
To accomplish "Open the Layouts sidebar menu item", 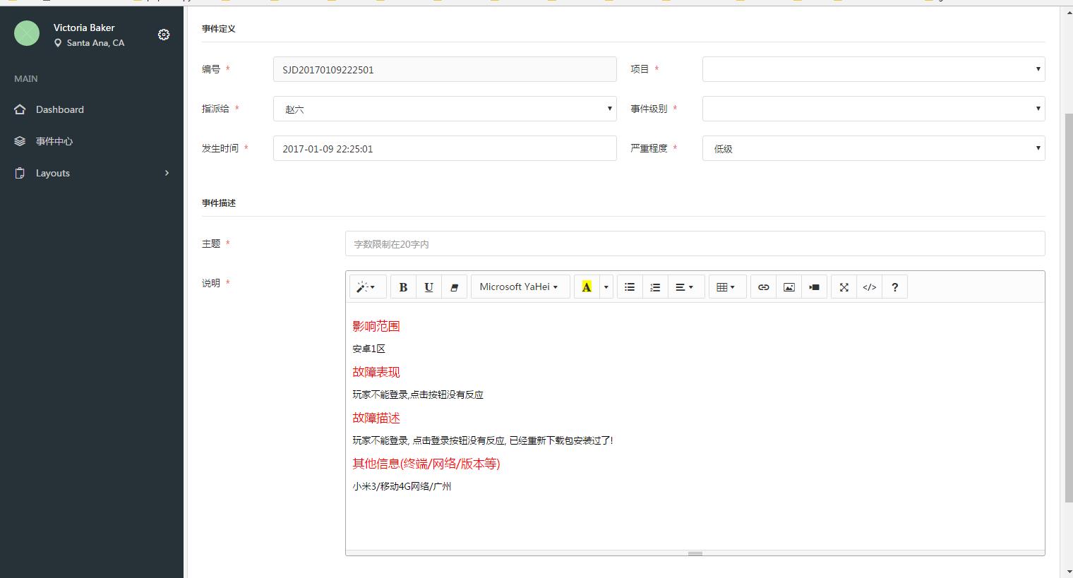I will coord(92,173).
